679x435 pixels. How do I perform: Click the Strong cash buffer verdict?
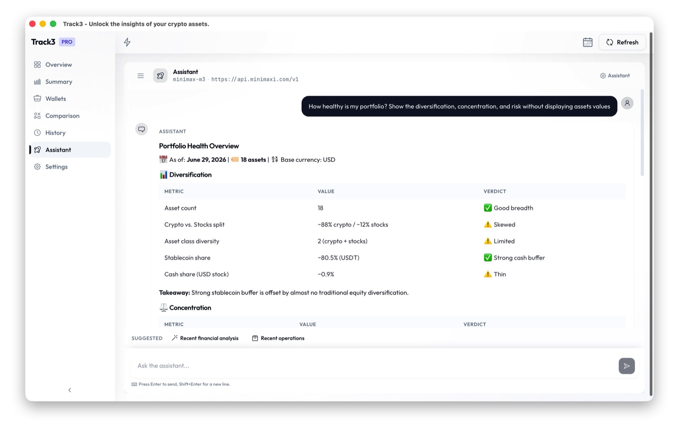[514, 258]
